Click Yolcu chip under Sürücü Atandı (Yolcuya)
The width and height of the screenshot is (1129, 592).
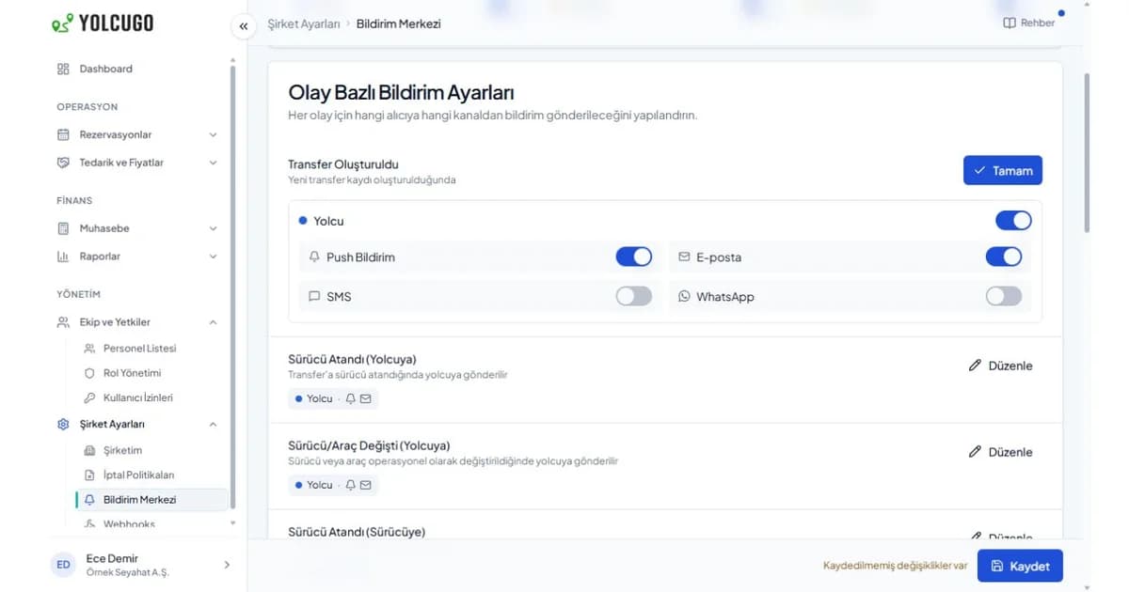[333, 398]
